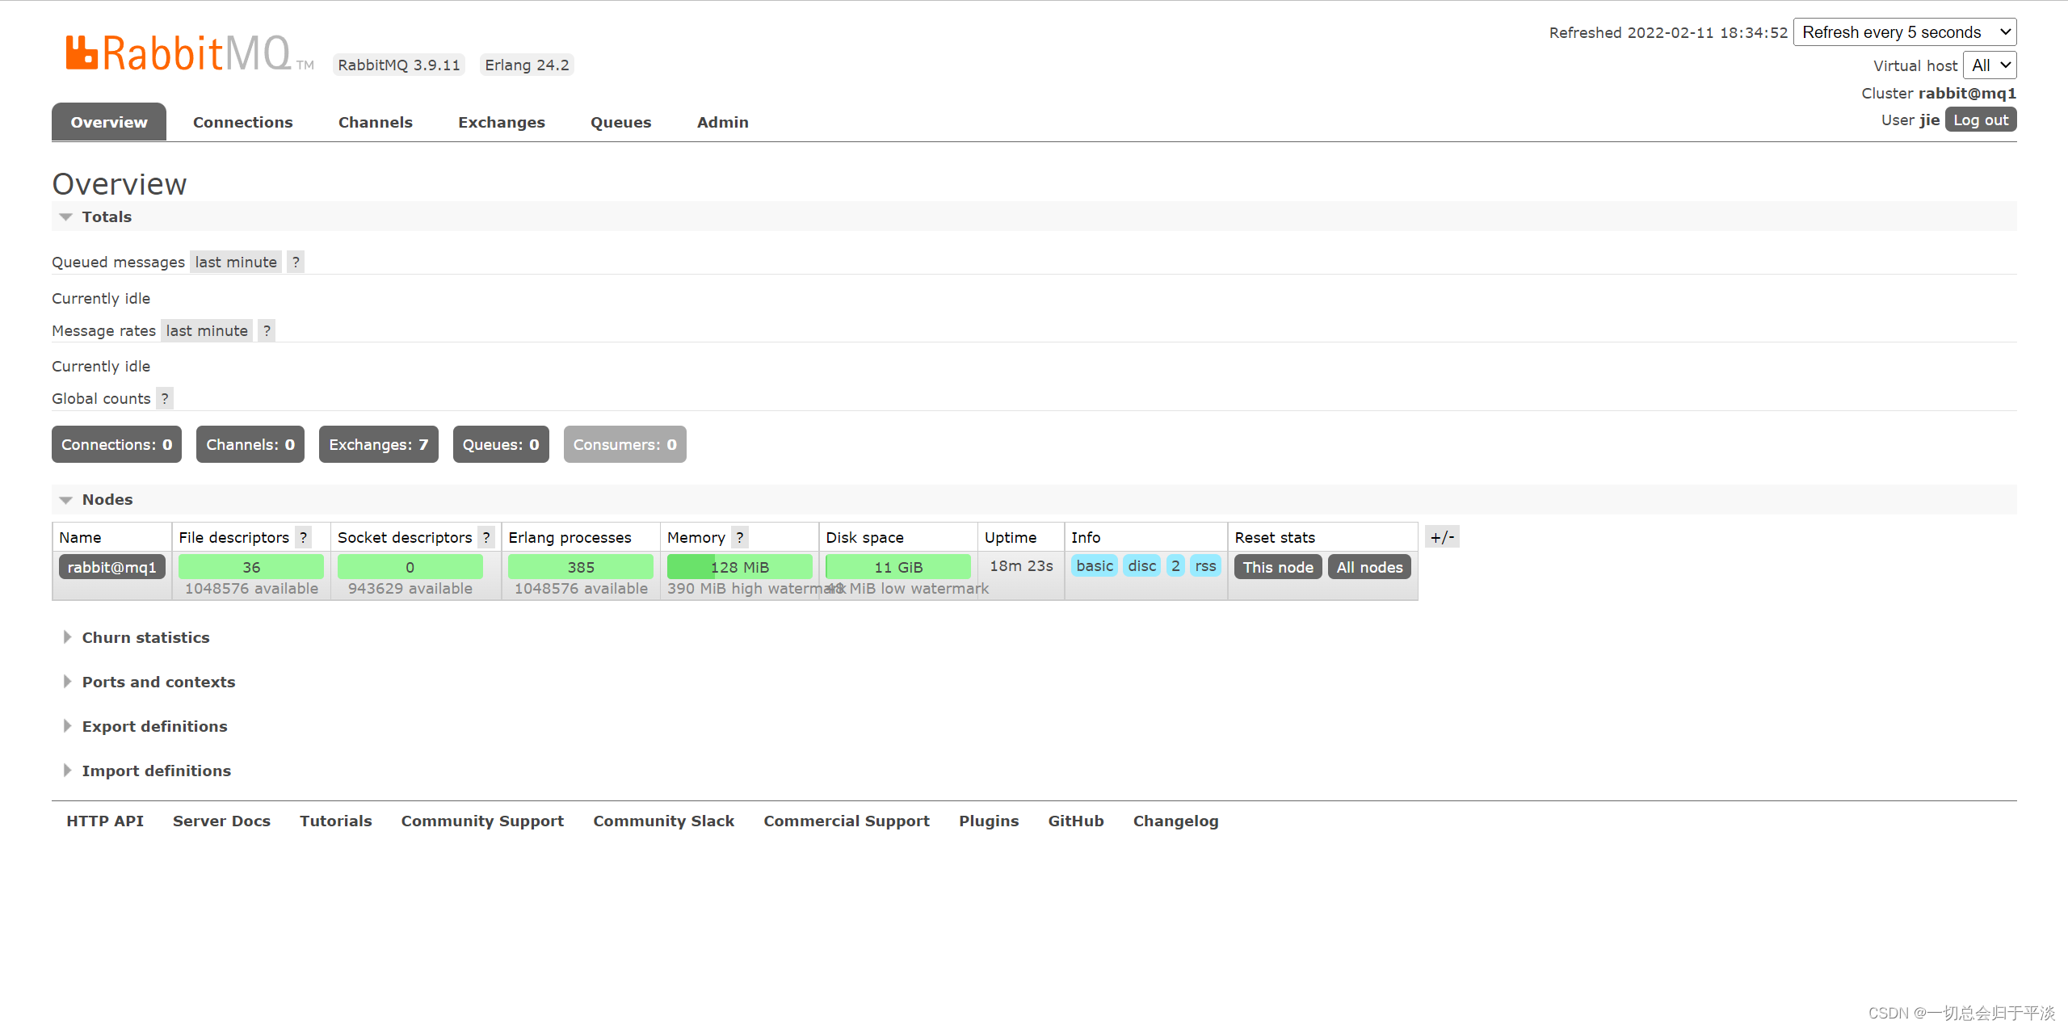Click the Global counts help icon

[165, 398]
